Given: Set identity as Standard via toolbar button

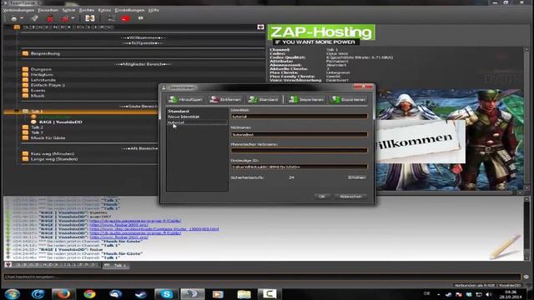Looking at the screenshot, I should 263,99.
